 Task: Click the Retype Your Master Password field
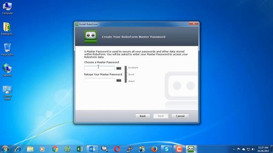click(x=99, y=80)
